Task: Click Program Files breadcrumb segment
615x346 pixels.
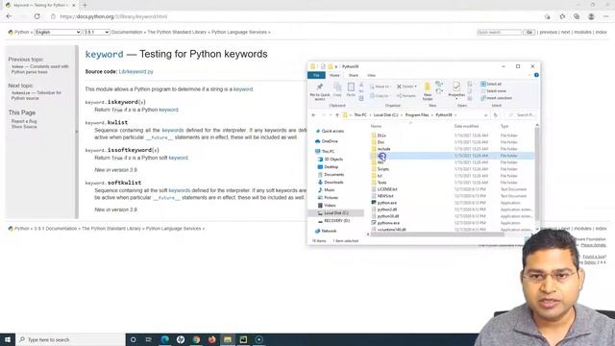Action: (416, 115)
